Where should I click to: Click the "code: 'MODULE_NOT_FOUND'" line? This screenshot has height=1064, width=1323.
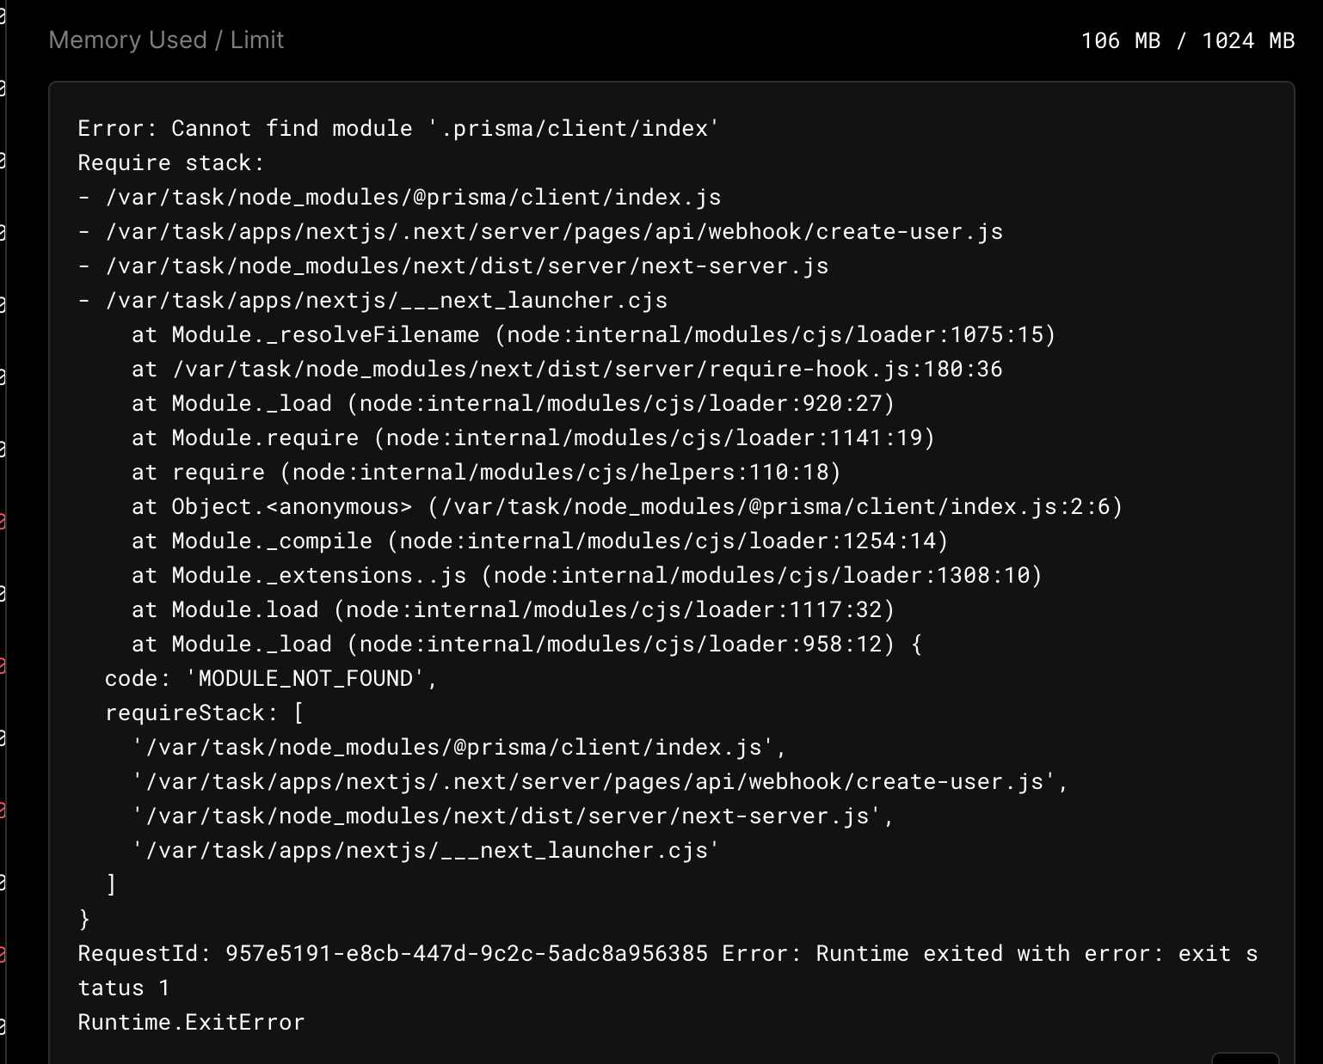[271, 678]
